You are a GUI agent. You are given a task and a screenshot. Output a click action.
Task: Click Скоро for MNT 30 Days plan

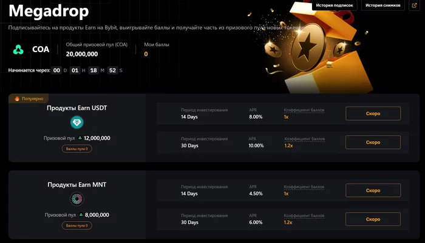[373, 219]
